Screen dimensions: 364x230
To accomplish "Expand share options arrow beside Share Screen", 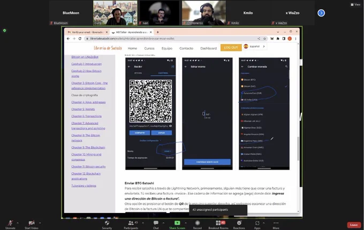I will tap(186, 223).
